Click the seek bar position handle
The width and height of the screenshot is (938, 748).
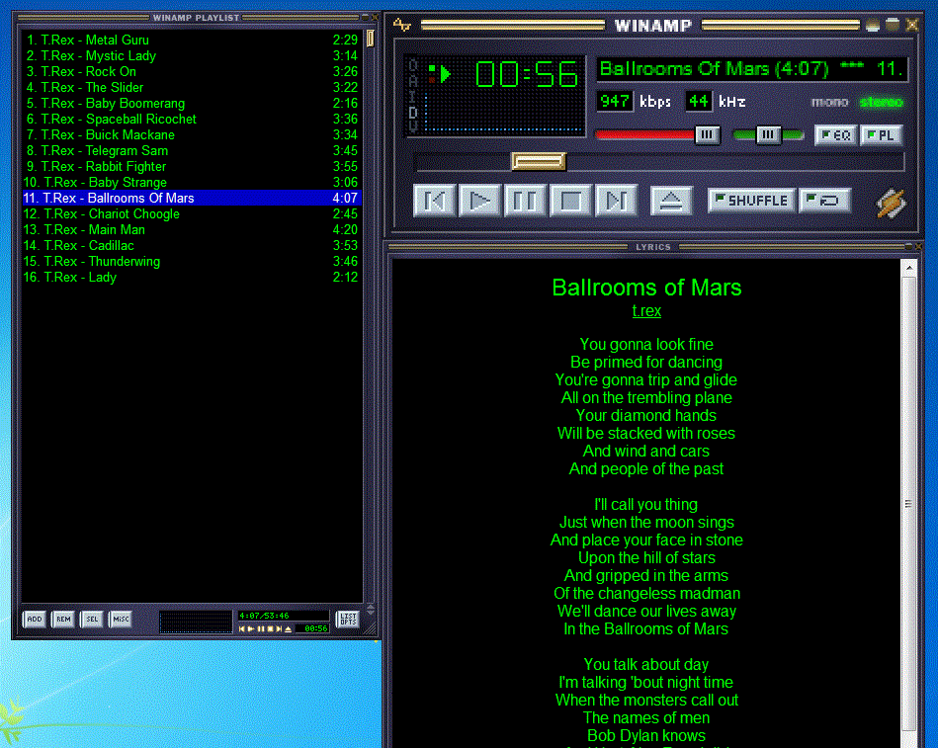pos(539,161)
